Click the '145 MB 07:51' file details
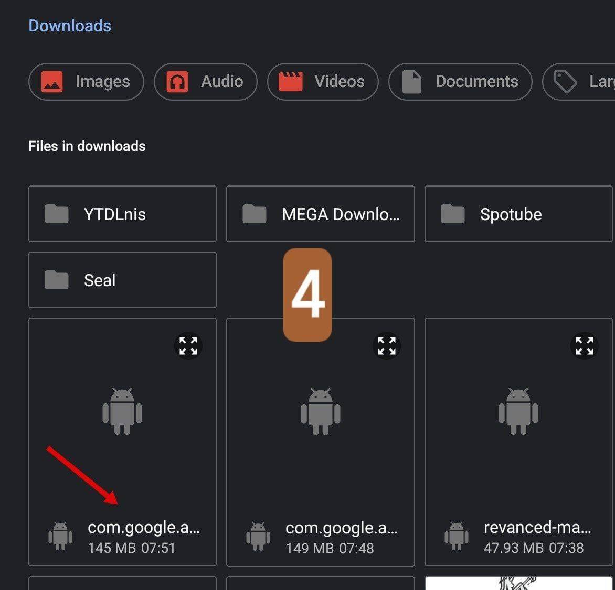Viewport: 615px width, 590px height. point(132,548)
